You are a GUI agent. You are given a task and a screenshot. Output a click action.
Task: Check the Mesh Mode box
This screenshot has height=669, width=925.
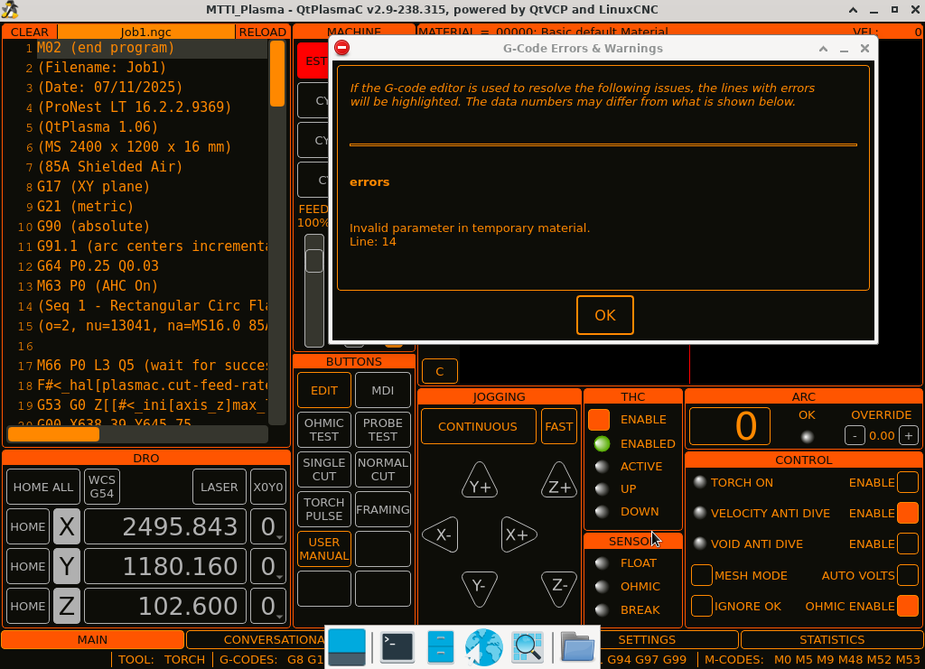coord(701,575)
